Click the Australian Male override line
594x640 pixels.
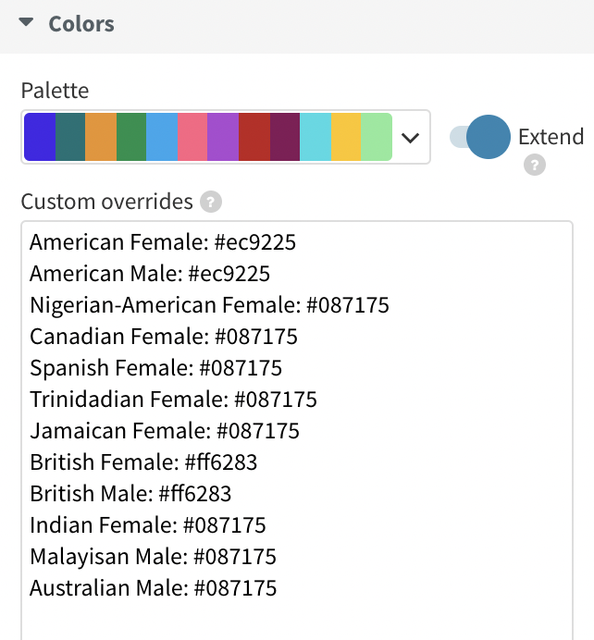[x=153, y=587]
